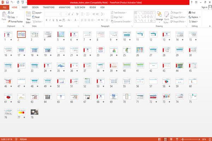The width and height of the screenshot is (212, 141).
Task: Toggle Underline formatting button
Action: 53,20
